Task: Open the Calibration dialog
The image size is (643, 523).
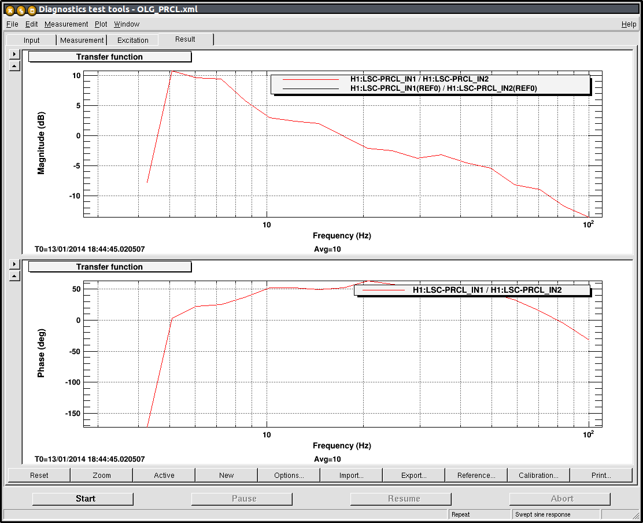Action: click(538, 475)
